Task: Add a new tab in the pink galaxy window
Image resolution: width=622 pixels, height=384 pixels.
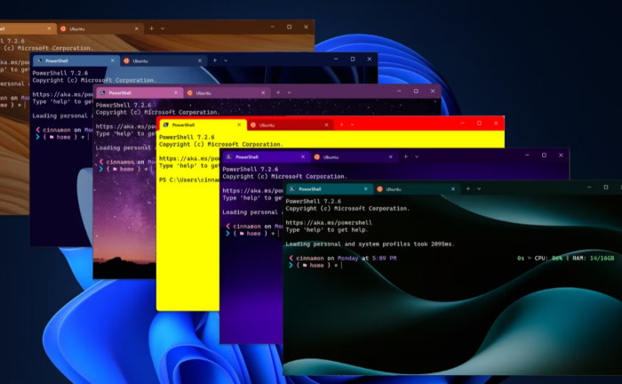Action: [278, 92]
